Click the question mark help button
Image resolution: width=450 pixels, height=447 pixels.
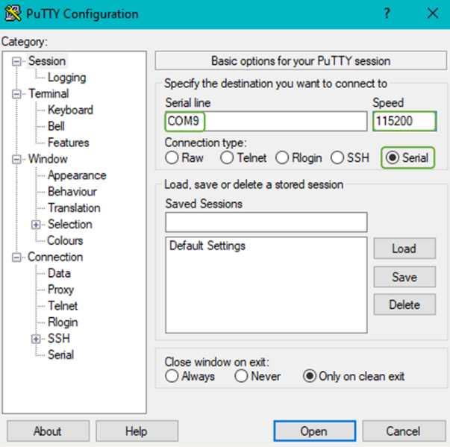(x=387, y=13)
